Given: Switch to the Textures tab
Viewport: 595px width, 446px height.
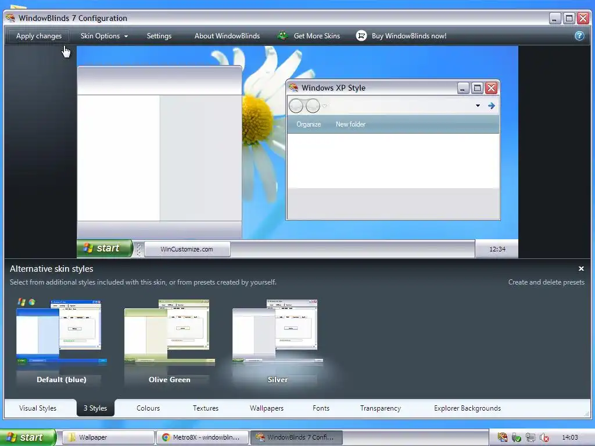Looking at the screenshot, I should (206, 408).
